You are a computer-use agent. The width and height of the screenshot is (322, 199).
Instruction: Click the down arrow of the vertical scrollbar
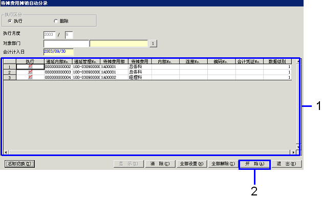click(298, 147)
